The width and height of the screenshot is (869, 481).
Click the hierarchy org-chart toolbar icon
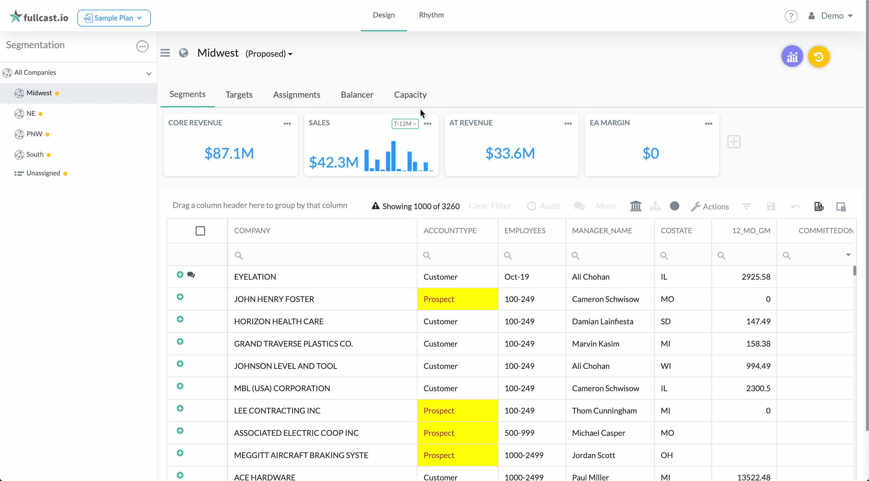pyautogui.click(x=655, y=206)
